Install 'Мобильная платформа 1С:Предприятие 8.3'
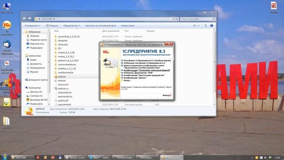The width and height of the screenshot is (284, 160). coord(144,63)
